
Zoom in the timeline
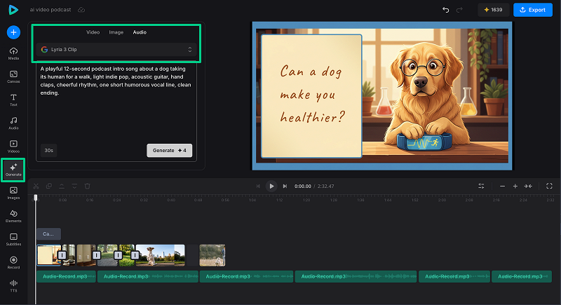click(515, 186)
